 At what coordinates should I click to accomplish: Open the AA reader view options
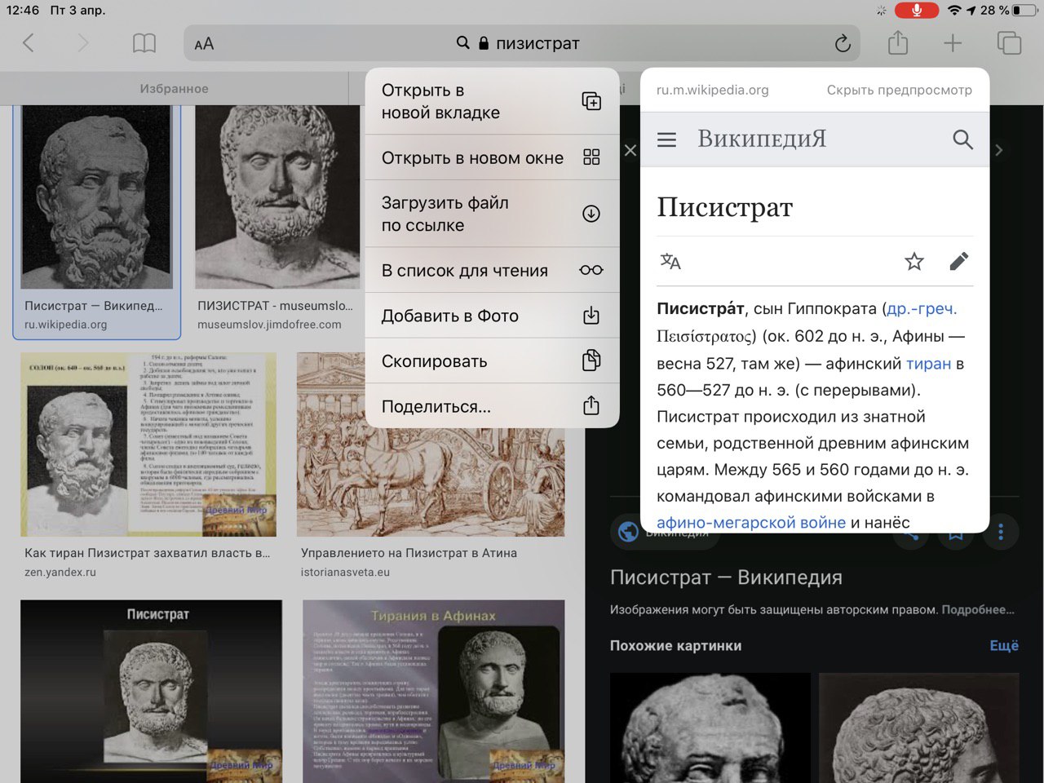pyautogui.click(x=204, y=44)
